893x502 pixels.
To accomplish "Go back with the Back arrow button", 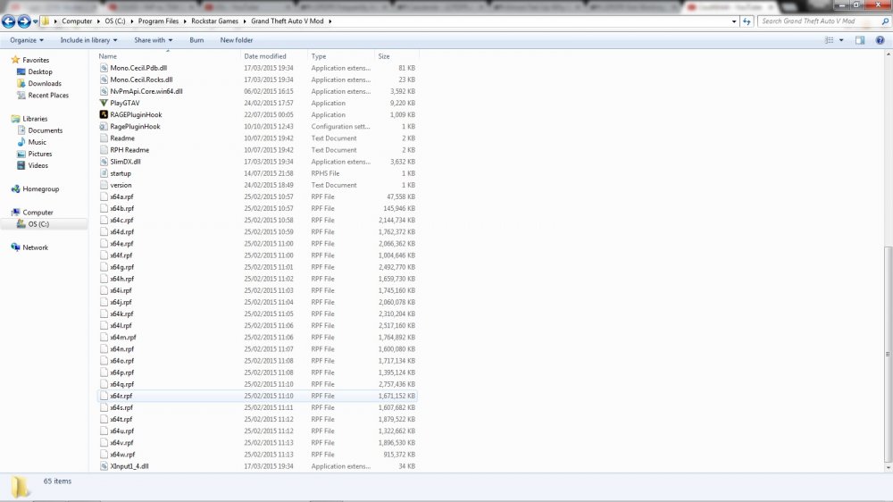I will (x=8, y=21).
